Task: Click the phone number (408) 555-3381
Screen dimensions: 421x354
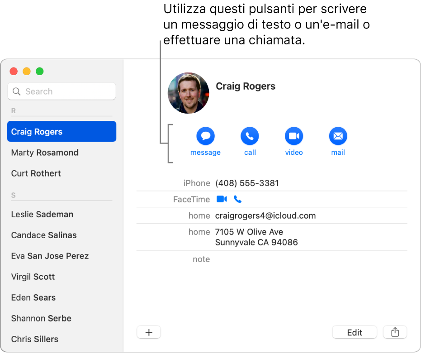Action: pos(247,183)
